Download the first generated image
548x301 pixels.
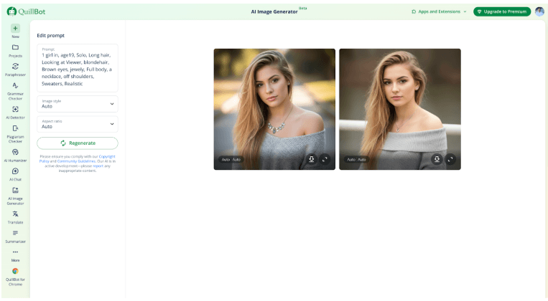[312, 159]
